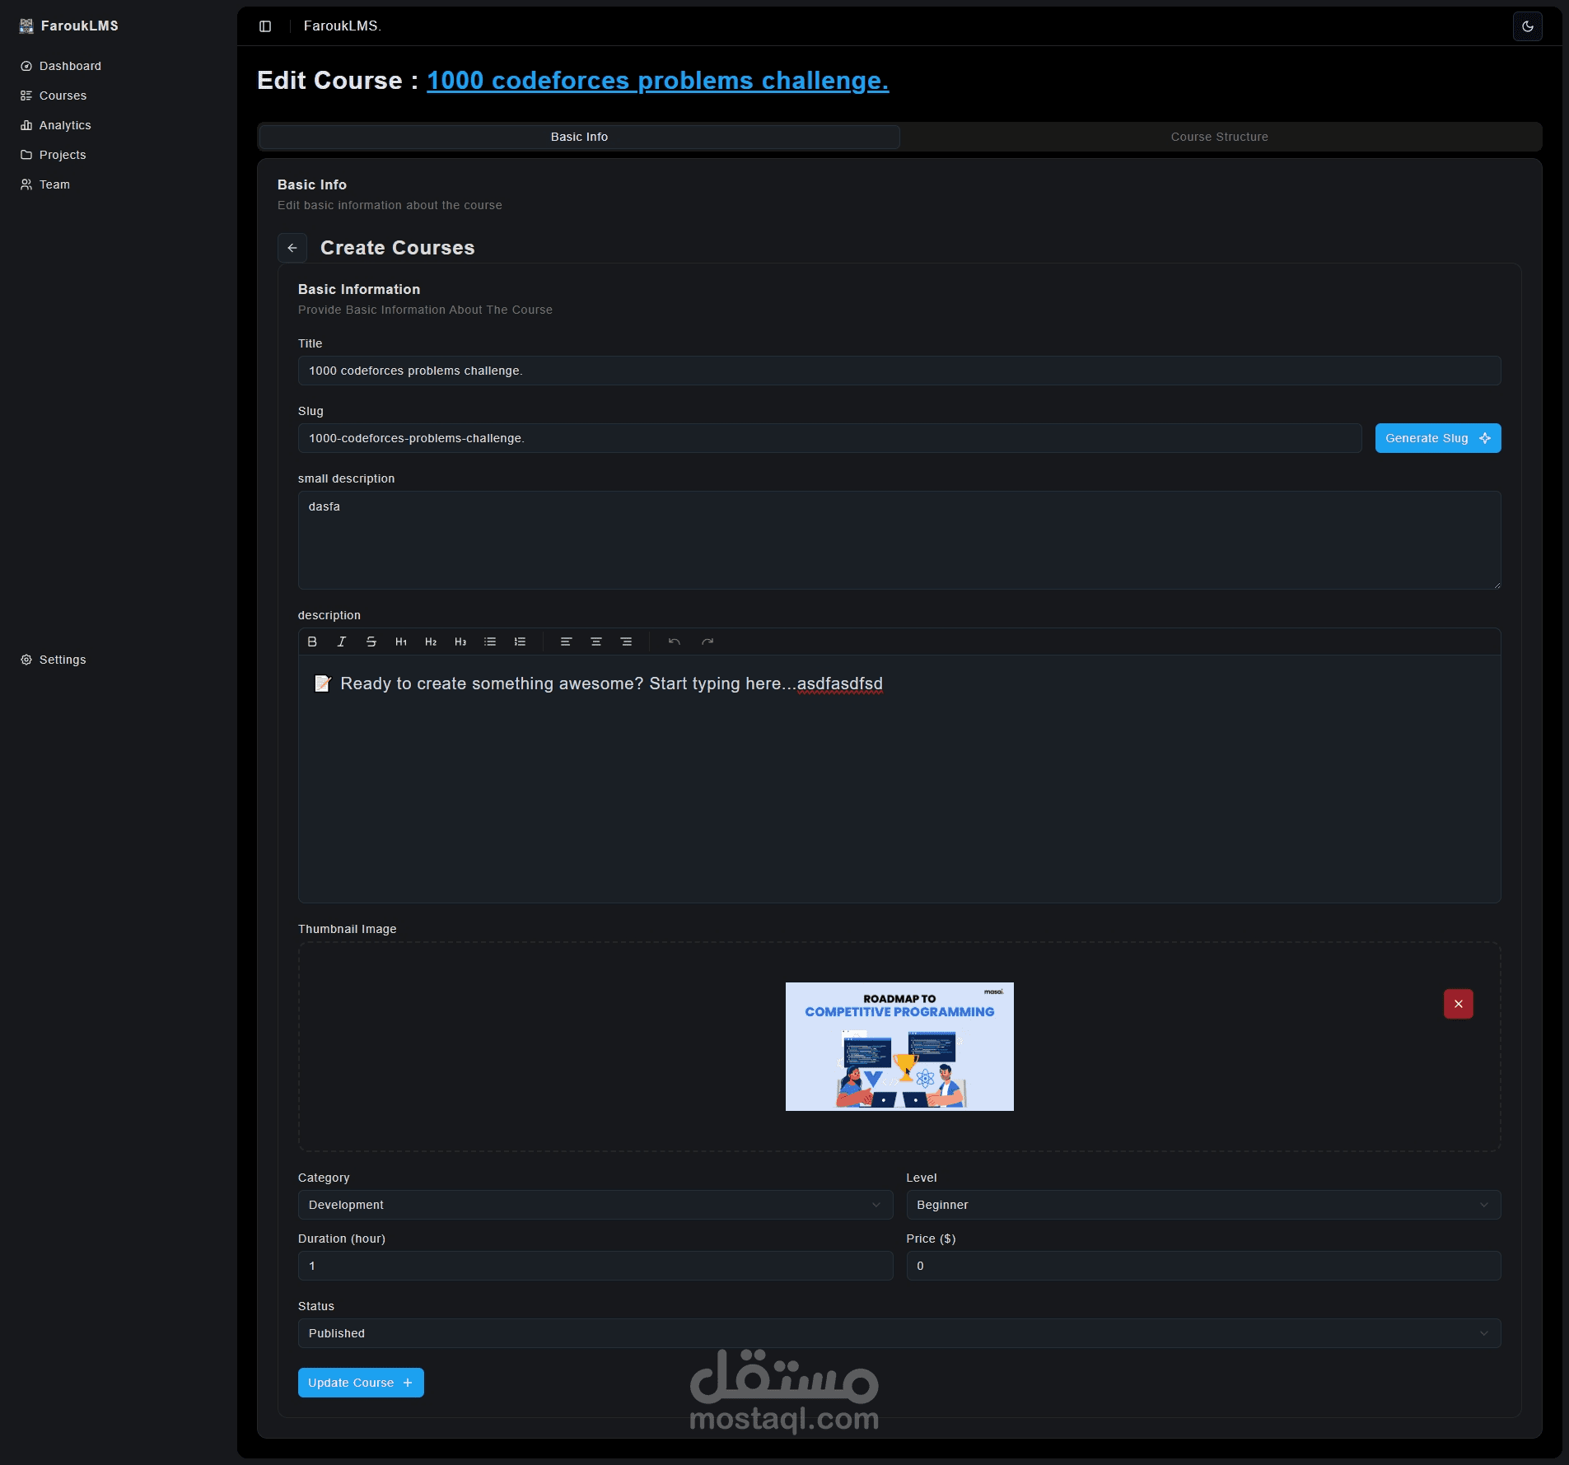The width and height of the screenshot is (1569, 1465).
Task: Click the Slug input field
Action: pyautogui.click(x=829, y=438)
